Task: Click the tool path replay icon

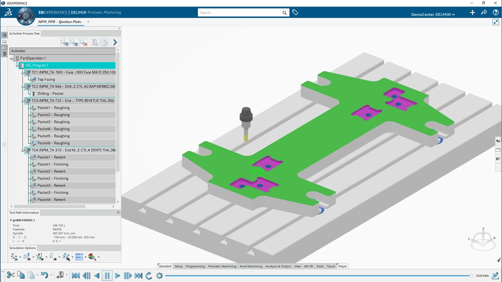Action: (x=65, y=42)
